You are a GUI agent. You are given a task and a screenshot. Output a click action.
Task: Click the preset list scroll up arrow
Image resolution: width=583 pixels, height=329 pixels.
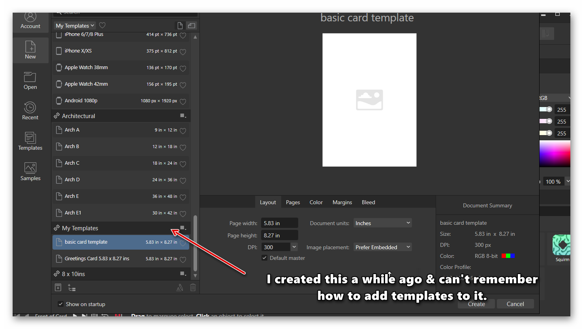(x=195, y=37)
